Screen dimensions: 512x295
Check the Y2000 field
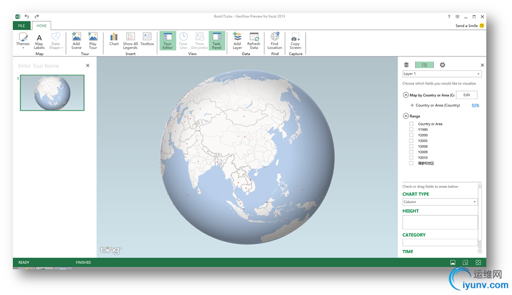tap(411, 135)
